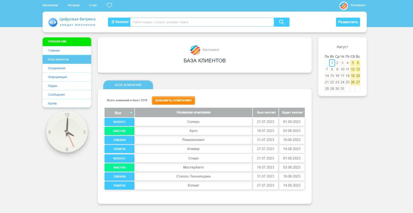The image size is (413, 213).
Task: Click the Континент logo above База клиентов
Action: [x=195, y=50]
